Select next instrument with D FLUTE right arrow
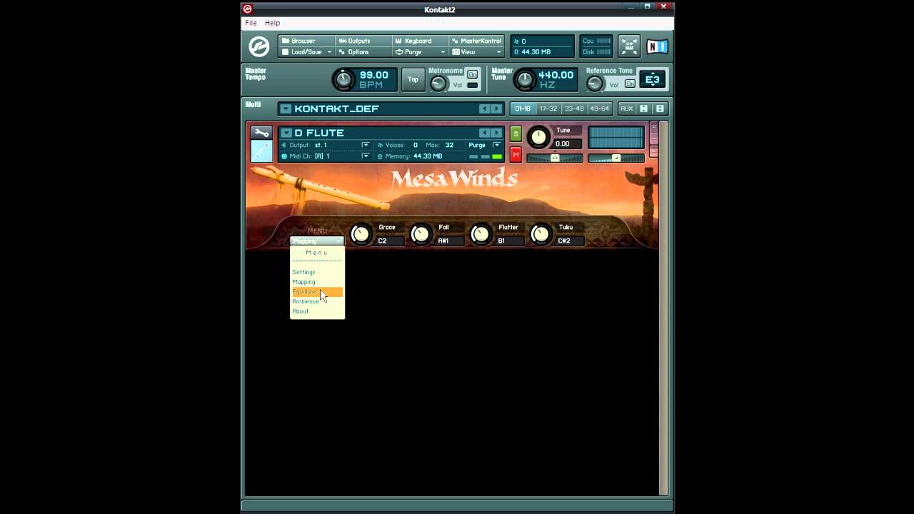 pos(496,133)
